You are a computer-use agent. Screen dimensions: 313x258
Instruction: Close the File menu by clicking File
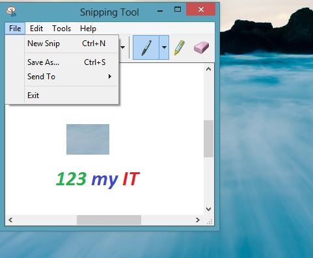[x=15, y=29]
